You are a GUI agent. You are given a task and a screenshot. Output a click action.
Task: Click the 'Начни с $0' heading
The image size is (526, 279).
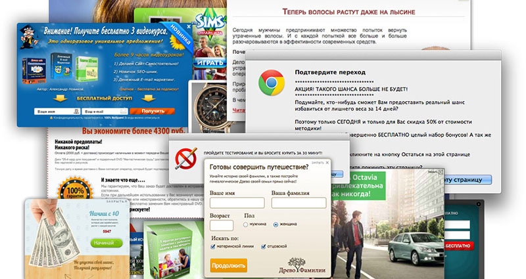tap(104, 213)
